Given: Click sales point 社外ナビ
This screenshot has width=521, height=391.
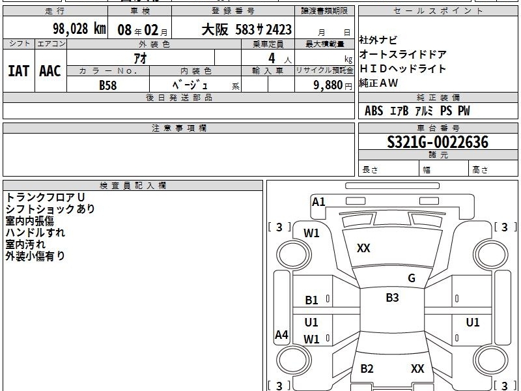Looking at the screenshot, I should (x=378, y=40).
